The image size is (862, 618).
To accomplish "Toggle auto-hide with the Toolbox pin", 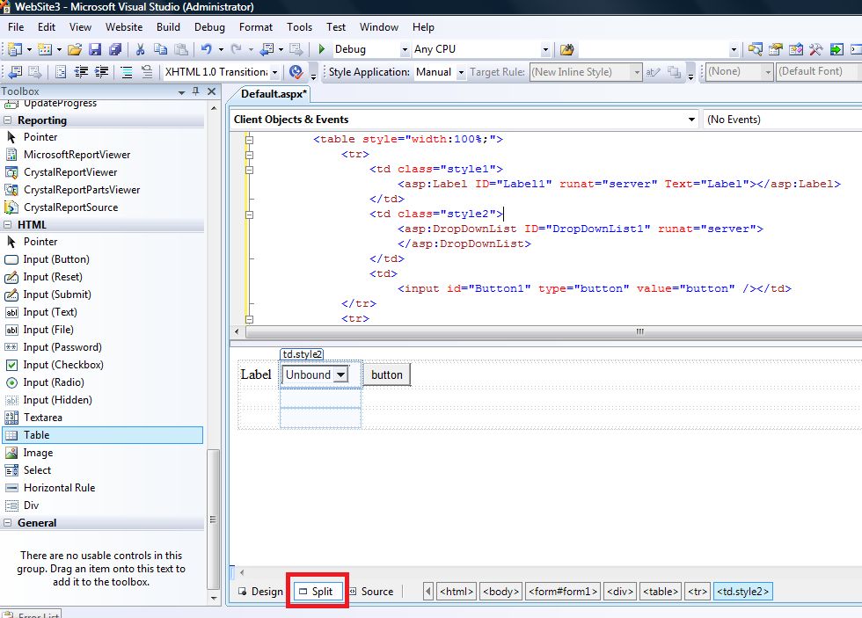I will pyautogui.click(x=198, y=91).
